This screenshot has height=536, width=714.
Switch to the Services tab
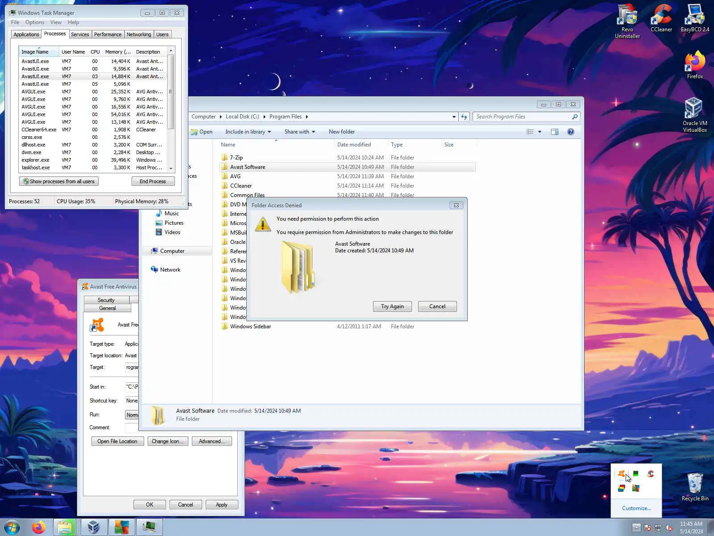pos(80,34)
